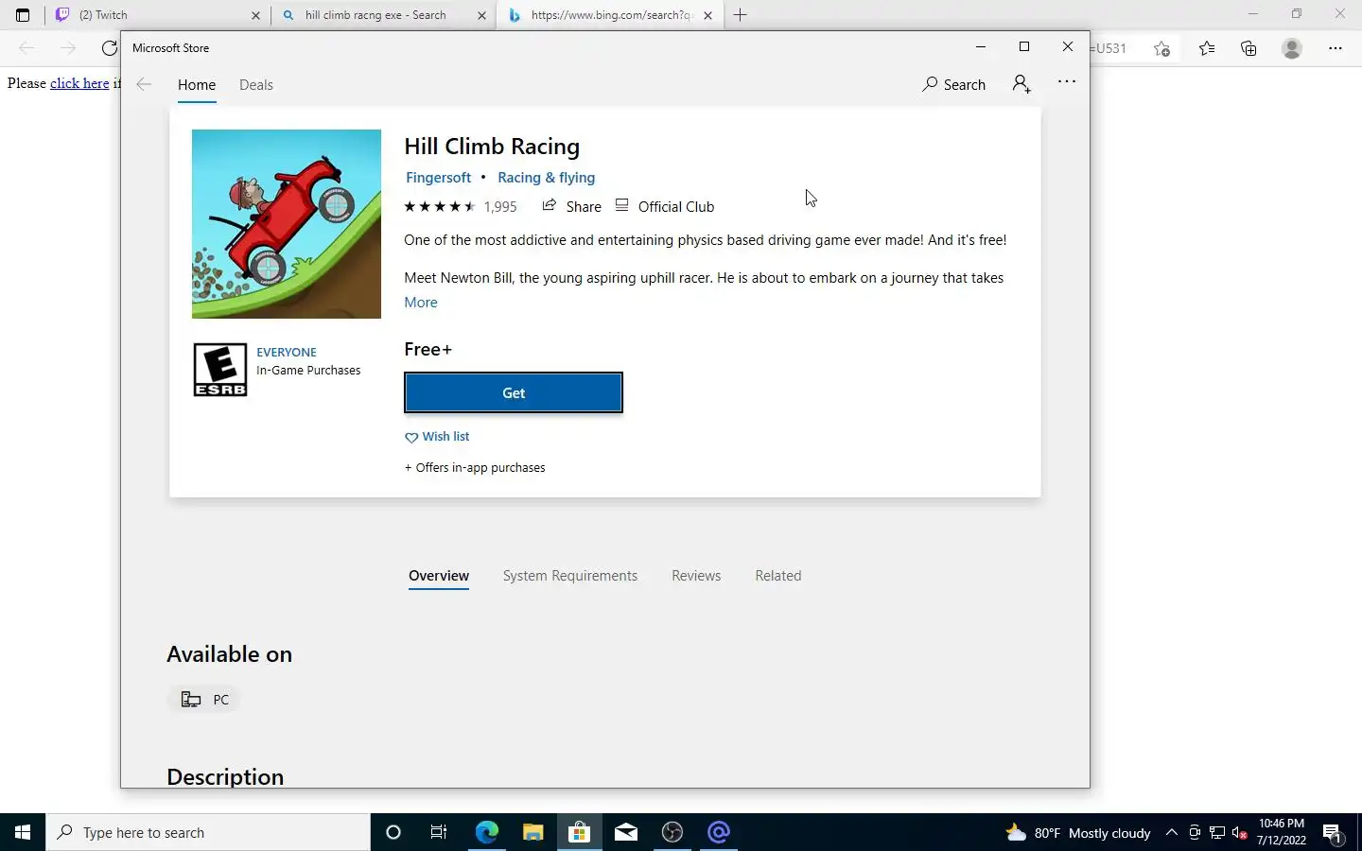Open the Fingersoft publisher link
Viewport: 1362px width, 851px height.
pos(438,178)
